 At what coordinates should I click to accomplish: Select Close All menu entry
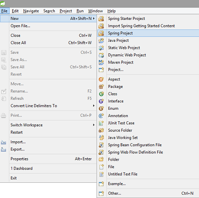pyautogui.click(x=49, y=43)
